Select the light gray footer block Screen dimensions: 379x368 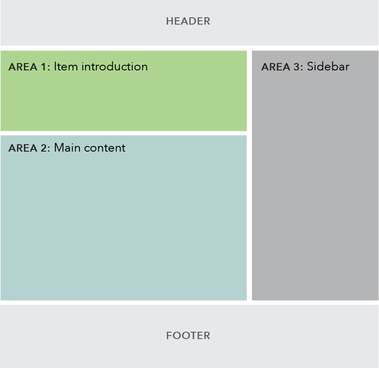189,336
